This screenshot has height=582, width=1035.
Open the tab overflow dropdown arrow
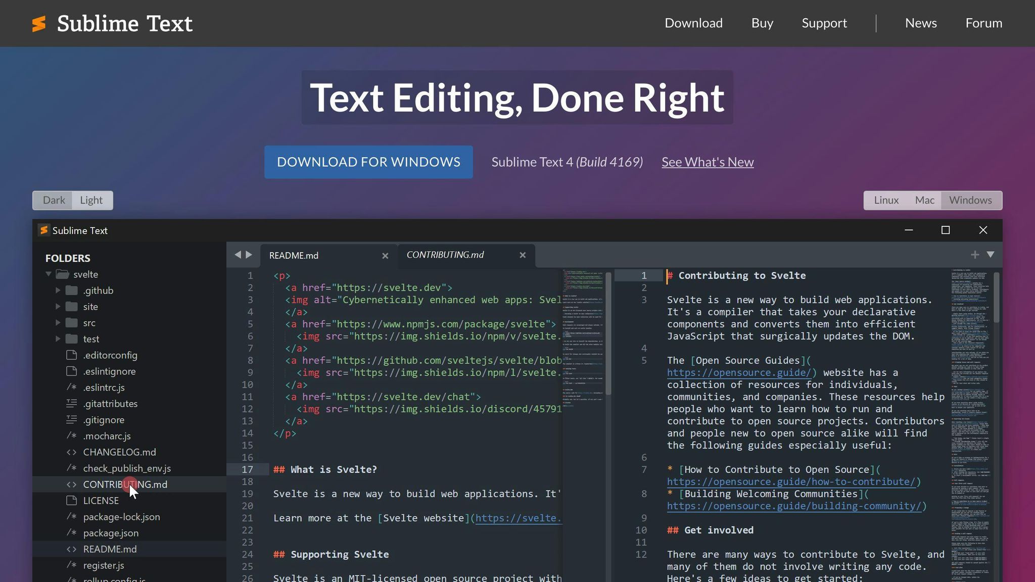[990, 255]
